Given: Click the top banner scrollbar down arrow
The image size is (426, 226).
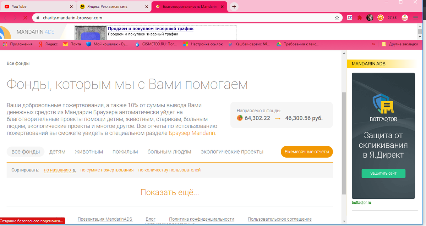Looking at the screenshot, I should (x=420, y=37).
